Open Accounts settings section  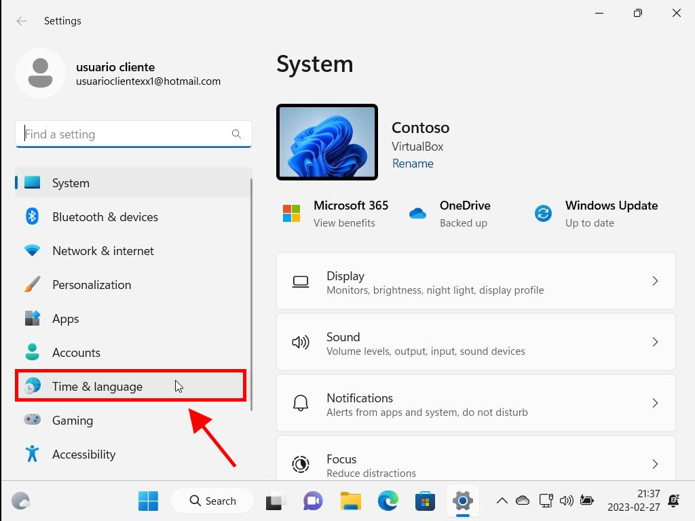coord(76,353)
